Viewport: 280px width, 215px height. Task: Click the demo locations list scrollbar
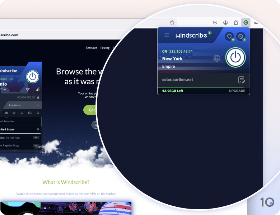coord(41,122)
